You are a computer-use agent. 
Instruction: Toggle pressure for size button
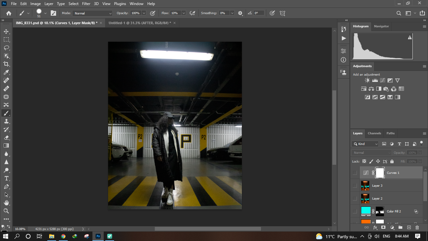(x=273, y=13)
